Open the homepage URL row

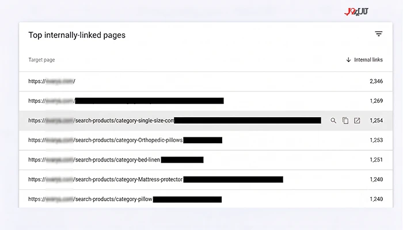[x=206, y=82]
